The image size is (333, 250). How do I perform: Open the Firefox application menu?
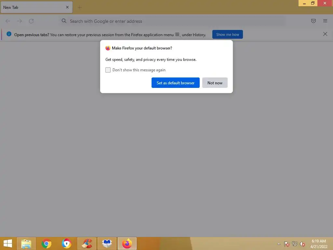tap(325, 21)
